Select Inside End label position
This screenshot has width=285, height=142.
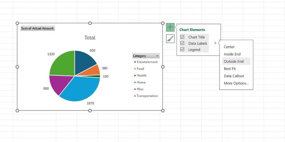(232, 54)
